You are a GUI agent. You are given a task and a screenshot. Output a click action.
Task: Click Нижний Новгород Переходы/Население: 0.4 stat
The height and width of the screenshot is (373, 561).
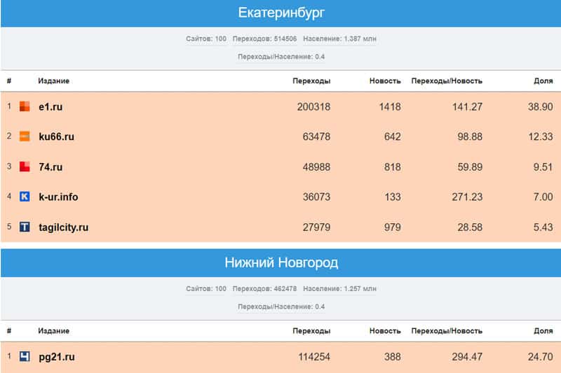281,307
